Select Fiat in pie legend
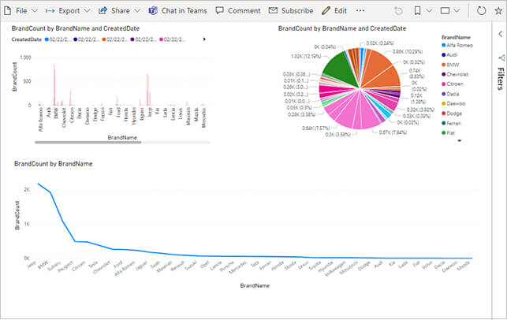Screen dimensions: 507x320 tap(448, 133)
